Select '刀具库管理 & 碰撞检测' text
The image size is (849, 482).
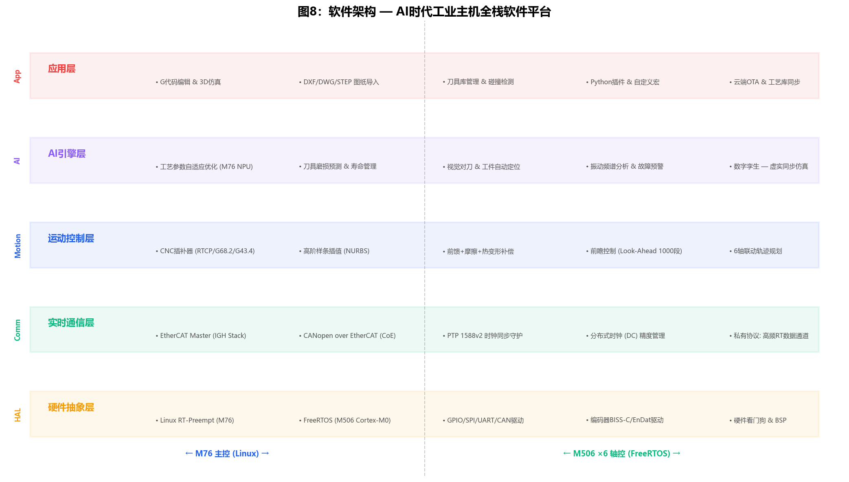pyautogui.click(x=478, y=82)
